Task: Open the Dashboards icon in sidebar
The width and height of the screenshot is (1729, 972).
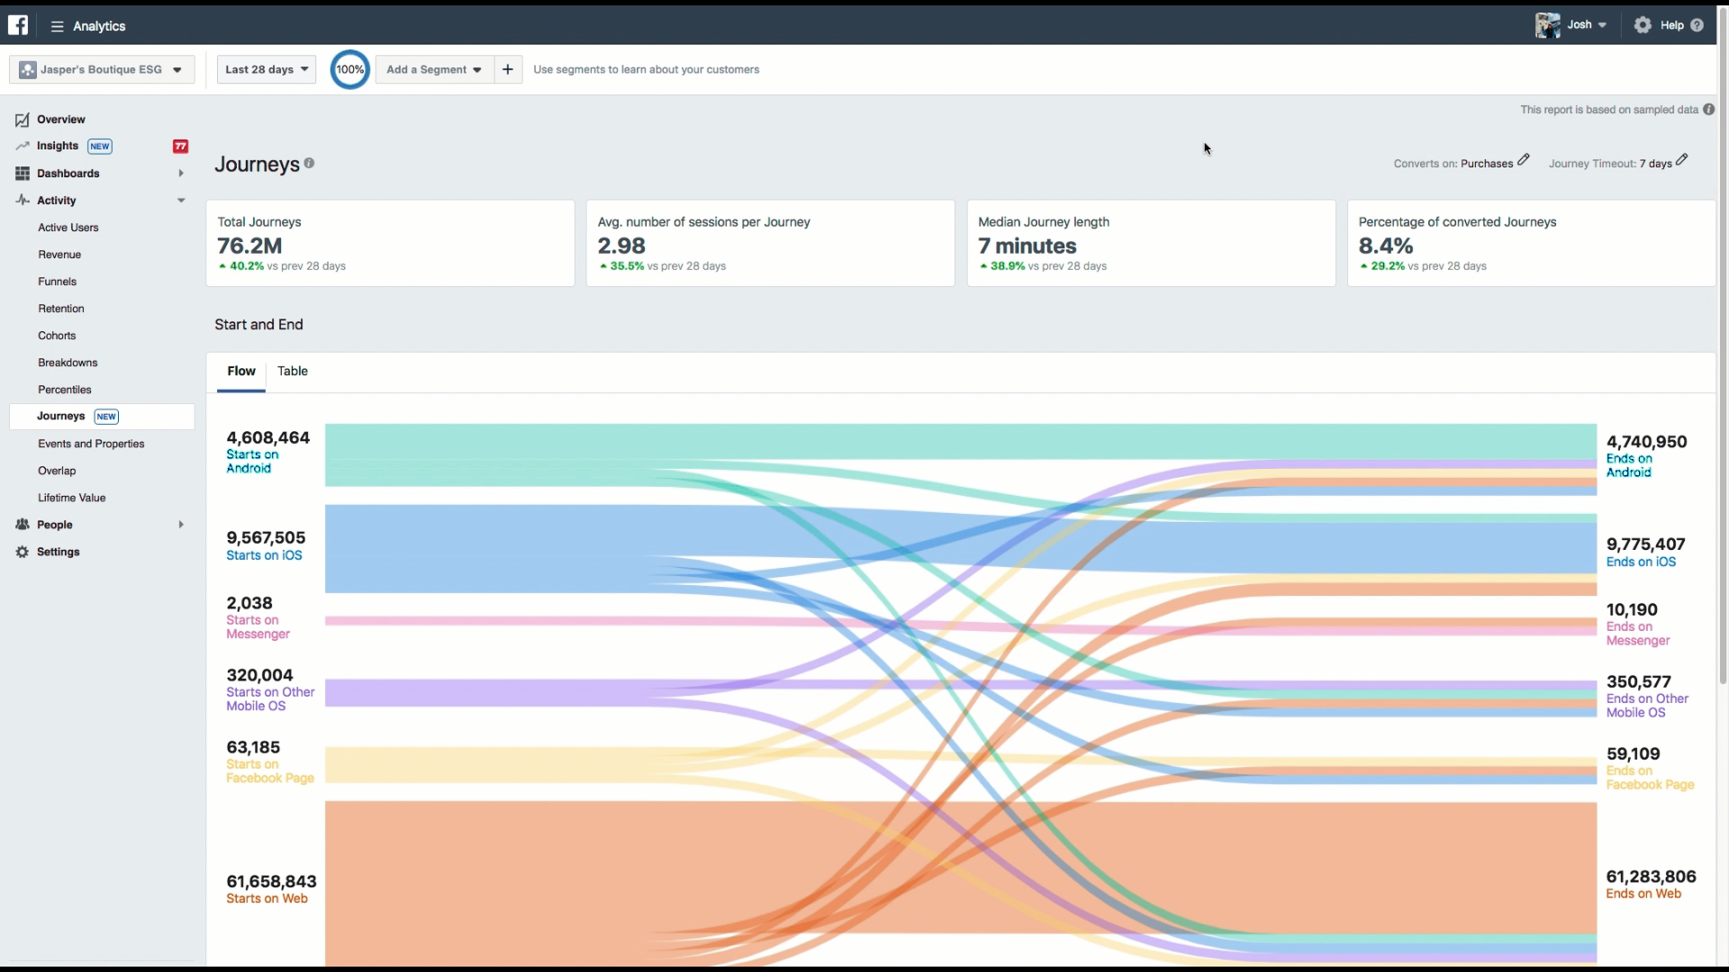Action: [22, 172]
